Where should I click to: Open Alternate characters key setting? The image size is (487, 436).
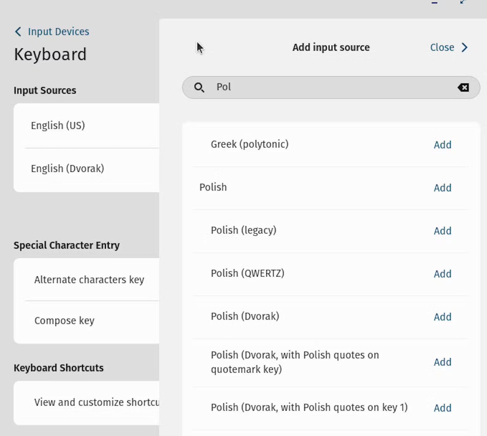pyautogui.click(x=89, y=280)
